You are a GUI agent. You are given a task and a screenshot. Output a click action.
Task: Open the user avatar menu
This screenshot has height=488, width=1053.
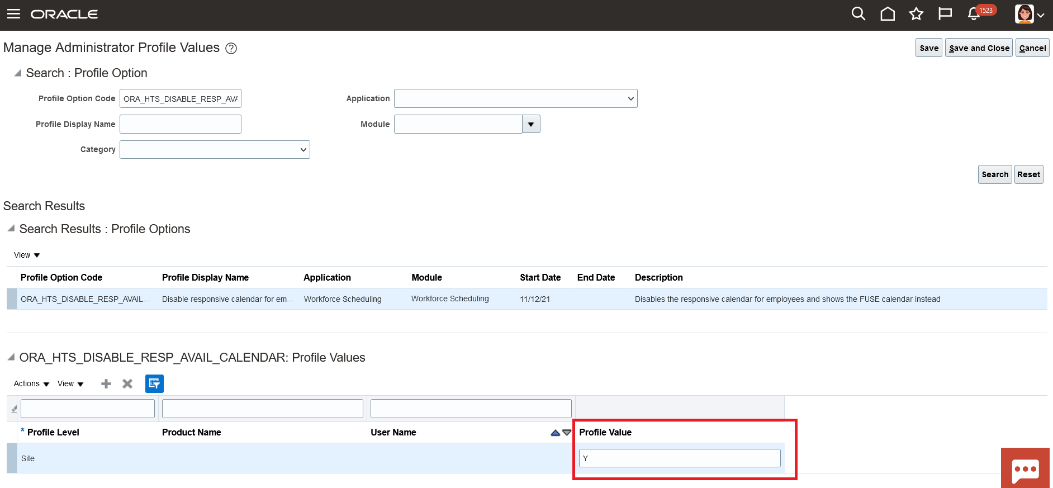tap(1030, 14)
